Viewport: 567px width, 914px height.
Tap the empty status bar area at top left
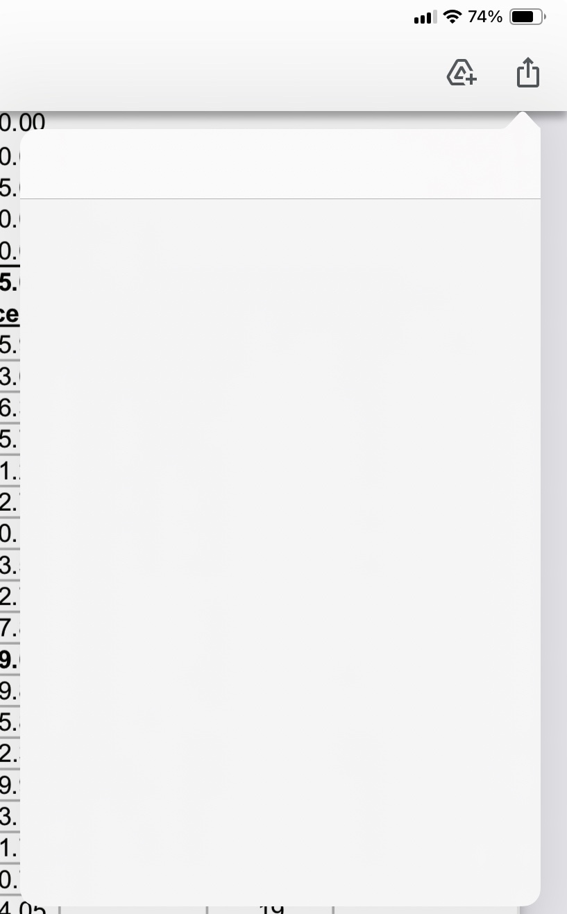tap(201, 17)
